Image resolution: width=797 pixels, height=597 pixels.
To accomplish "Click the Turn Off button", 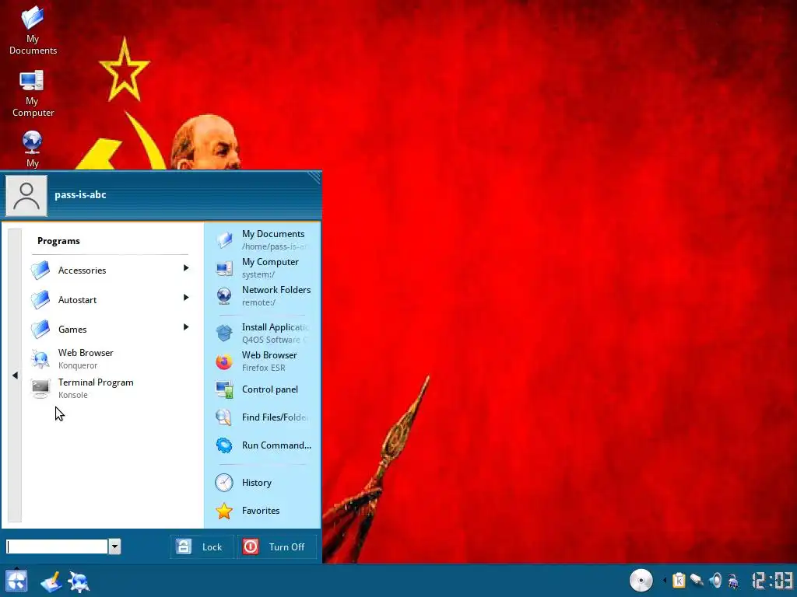I will click(277, 546).
